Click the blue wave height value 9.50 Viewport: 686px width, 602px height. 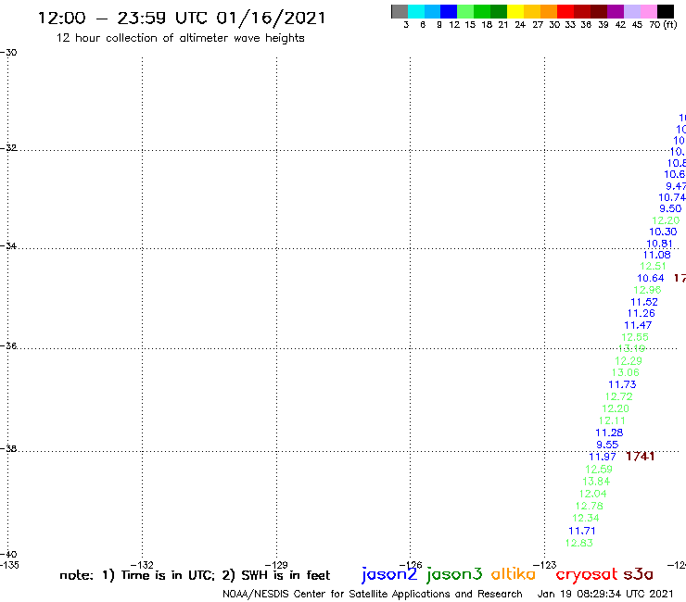[670, 208]
